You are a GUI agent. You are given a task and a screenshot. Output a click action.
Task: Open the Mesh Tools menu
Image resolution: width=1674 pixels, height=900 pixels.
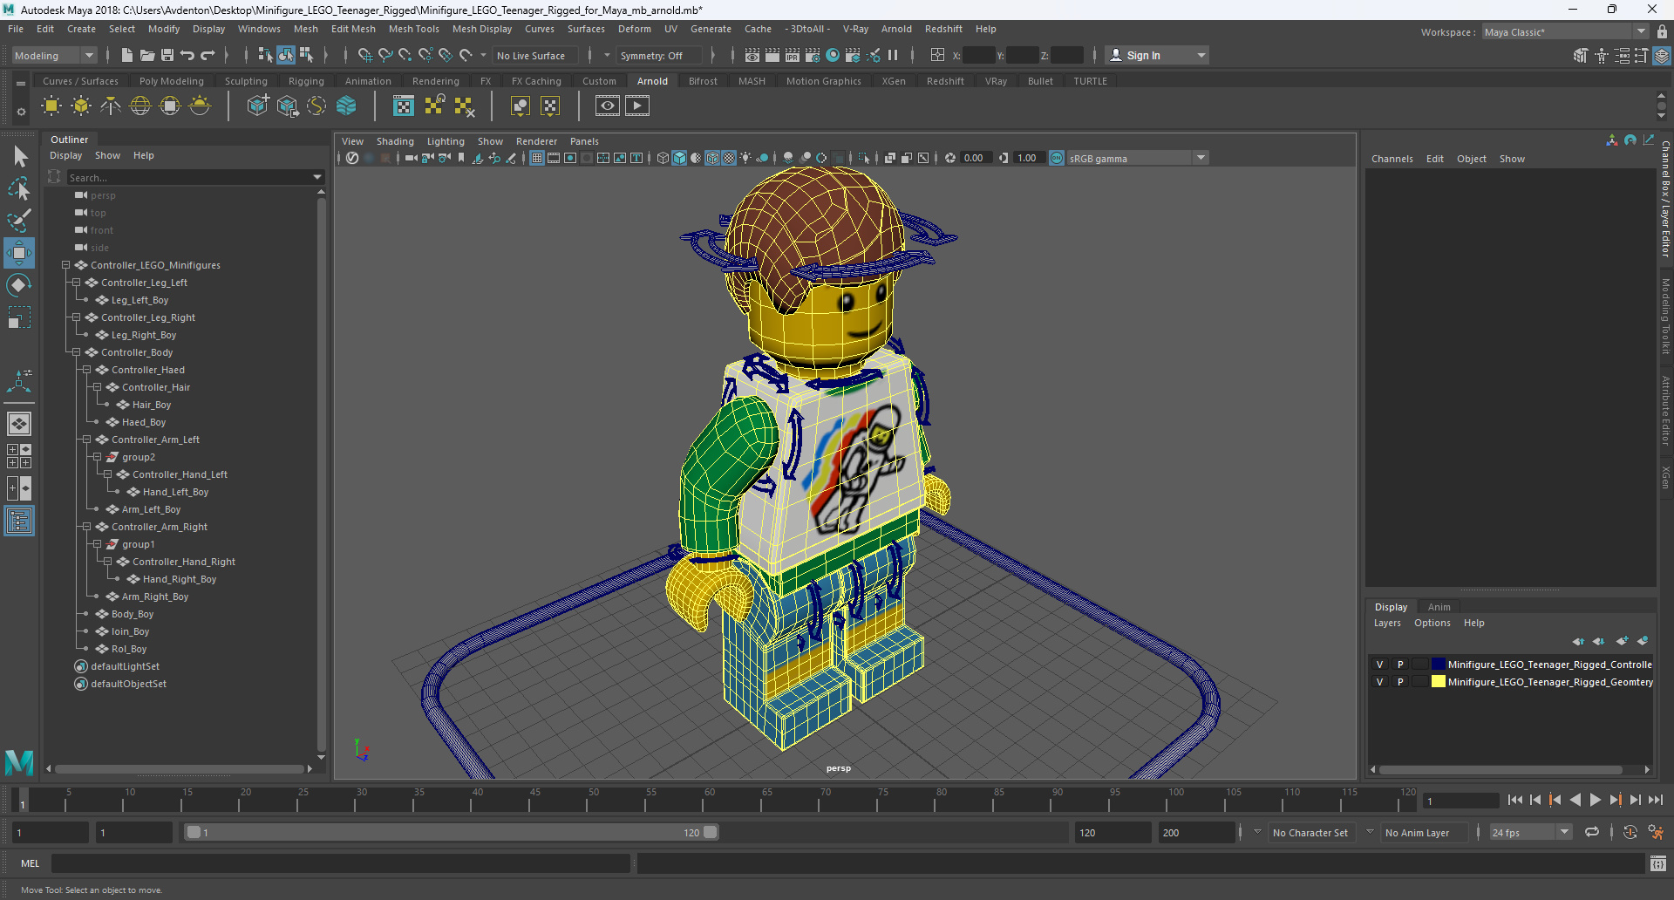point(413,29)
